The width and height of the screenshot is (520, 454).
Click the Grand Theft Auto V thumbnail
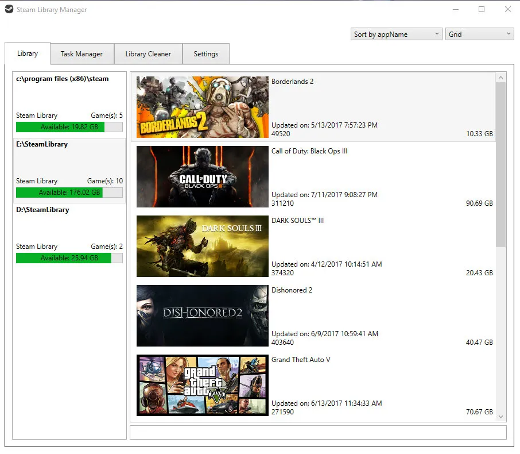(202, 385)
